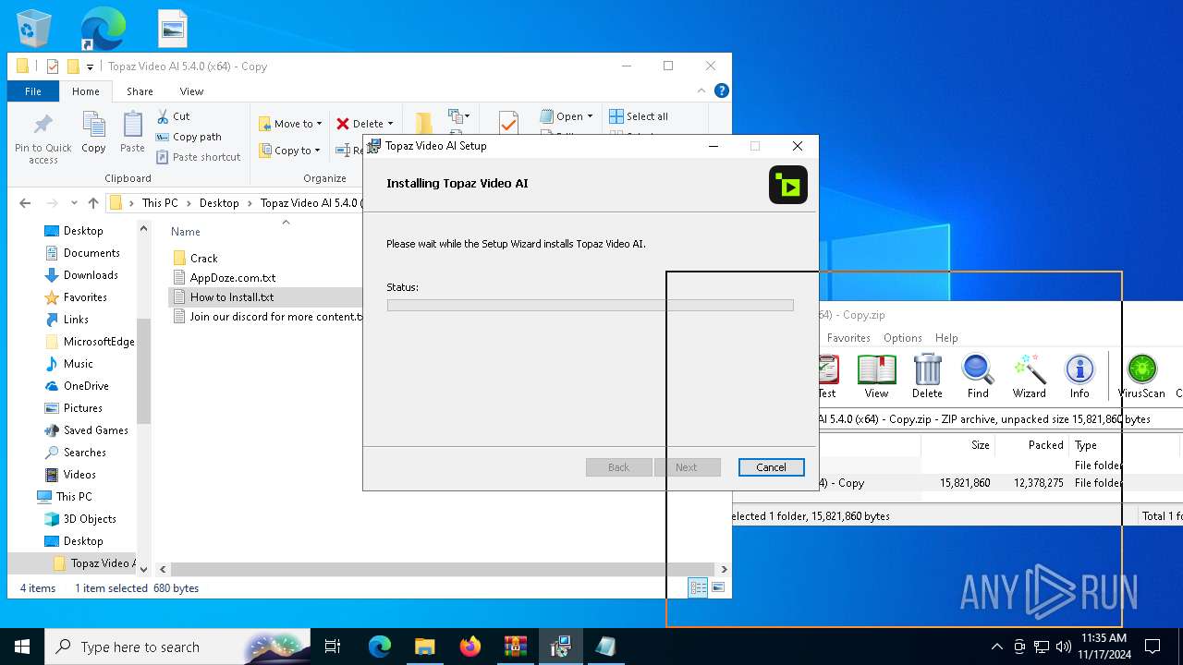Click the WinRAR VirusScan icon
The width and height of the screenshot is (1183, 665).
(1141, 377)
